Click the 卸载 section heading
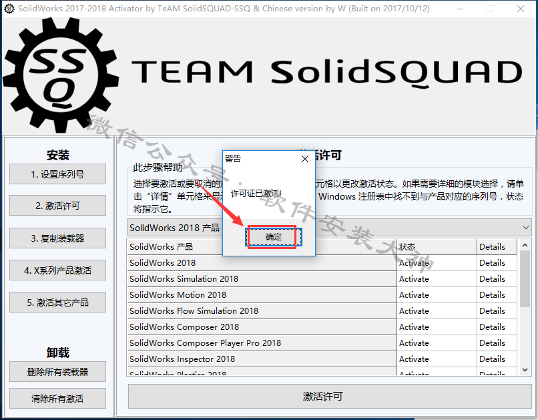The width and height of the screenshot is (538, 420). pyautogui.click(x=57, y=353)
